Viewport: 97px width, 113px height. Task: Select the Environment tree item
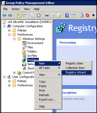35,43
